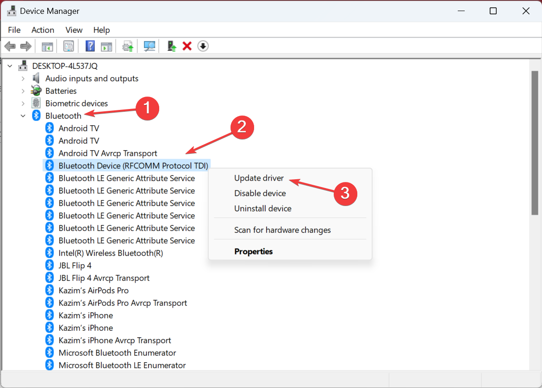
Task: Click Scan for hardware changes monitor icon
Action: tap(150, 46)
